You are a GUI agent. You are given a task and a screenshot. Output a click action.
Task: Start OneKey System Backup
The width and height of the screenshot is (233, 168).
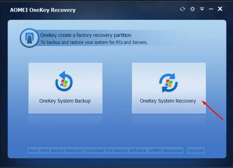click(x=65, y=88)
